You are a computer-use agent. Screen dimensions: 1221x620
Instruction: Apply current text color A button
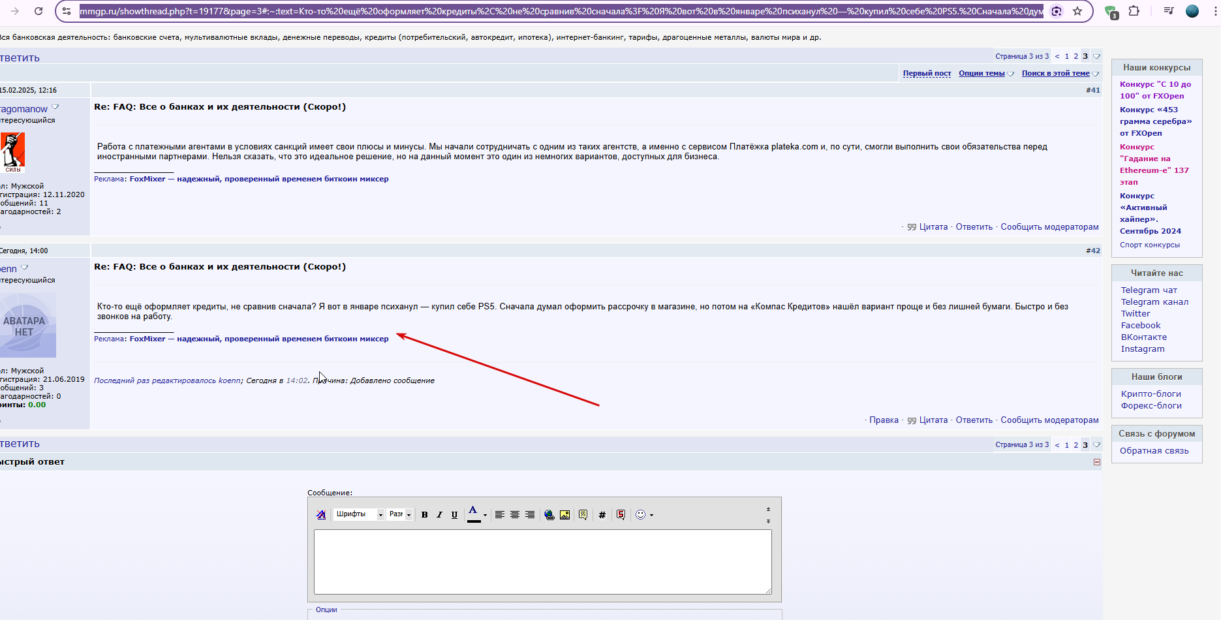pyautogui.click(x=474, y=514)
